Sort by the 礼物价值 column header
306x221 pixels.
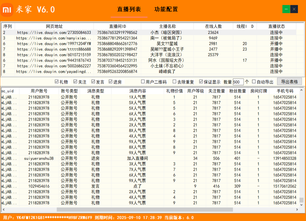coord(174,91)
